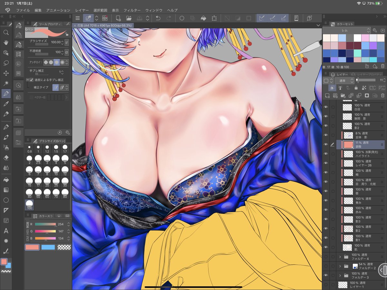This screenshot has height=290, width=387.
Task: Expand the フォルダー 3 layer folder
Action: 340,275
